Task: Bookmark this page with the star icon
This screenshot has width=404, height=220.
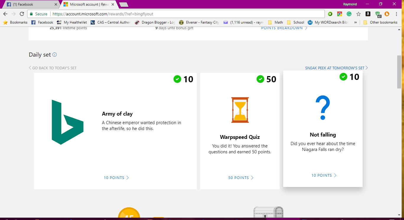Action: click(358, 14)
